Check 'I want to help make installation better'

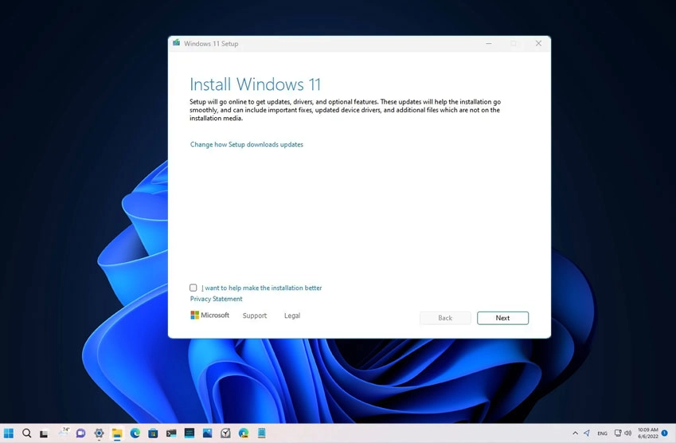pyautogui.click(x=193, y=288)
